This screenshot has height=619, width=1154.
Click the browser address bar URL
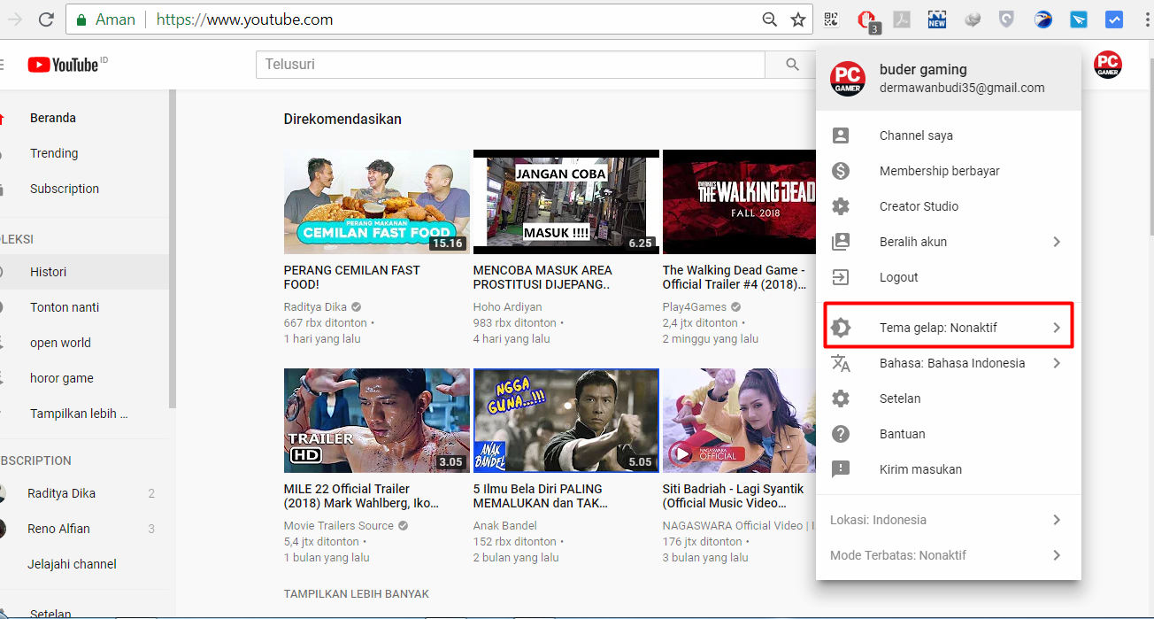[x=244, y=19]
